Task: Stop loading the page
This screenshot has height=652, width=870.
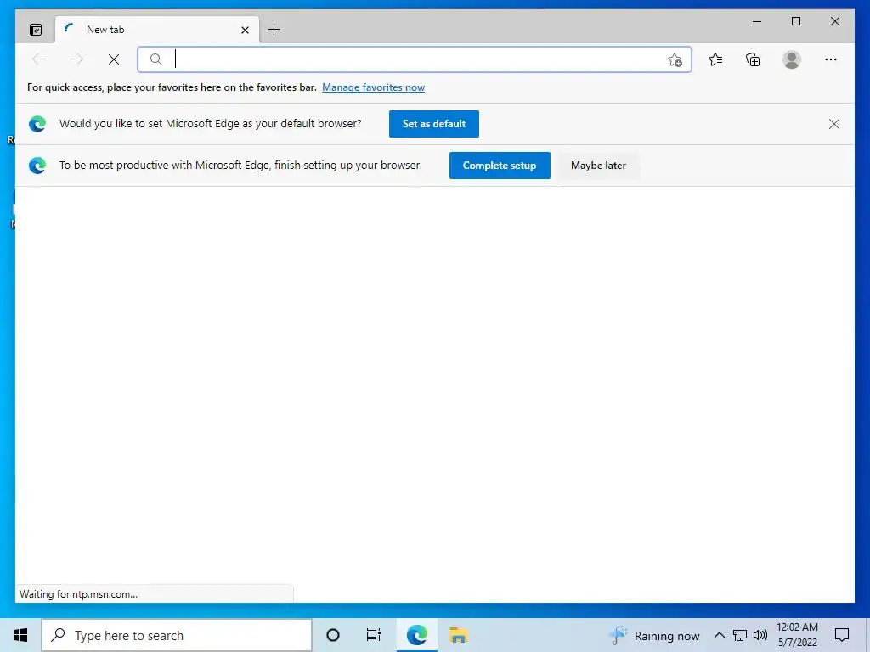Action: point(114,59)
